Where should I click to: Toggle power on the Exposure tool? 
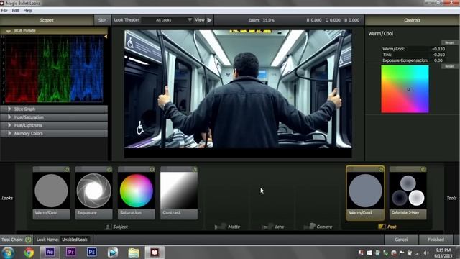point(109,170)
